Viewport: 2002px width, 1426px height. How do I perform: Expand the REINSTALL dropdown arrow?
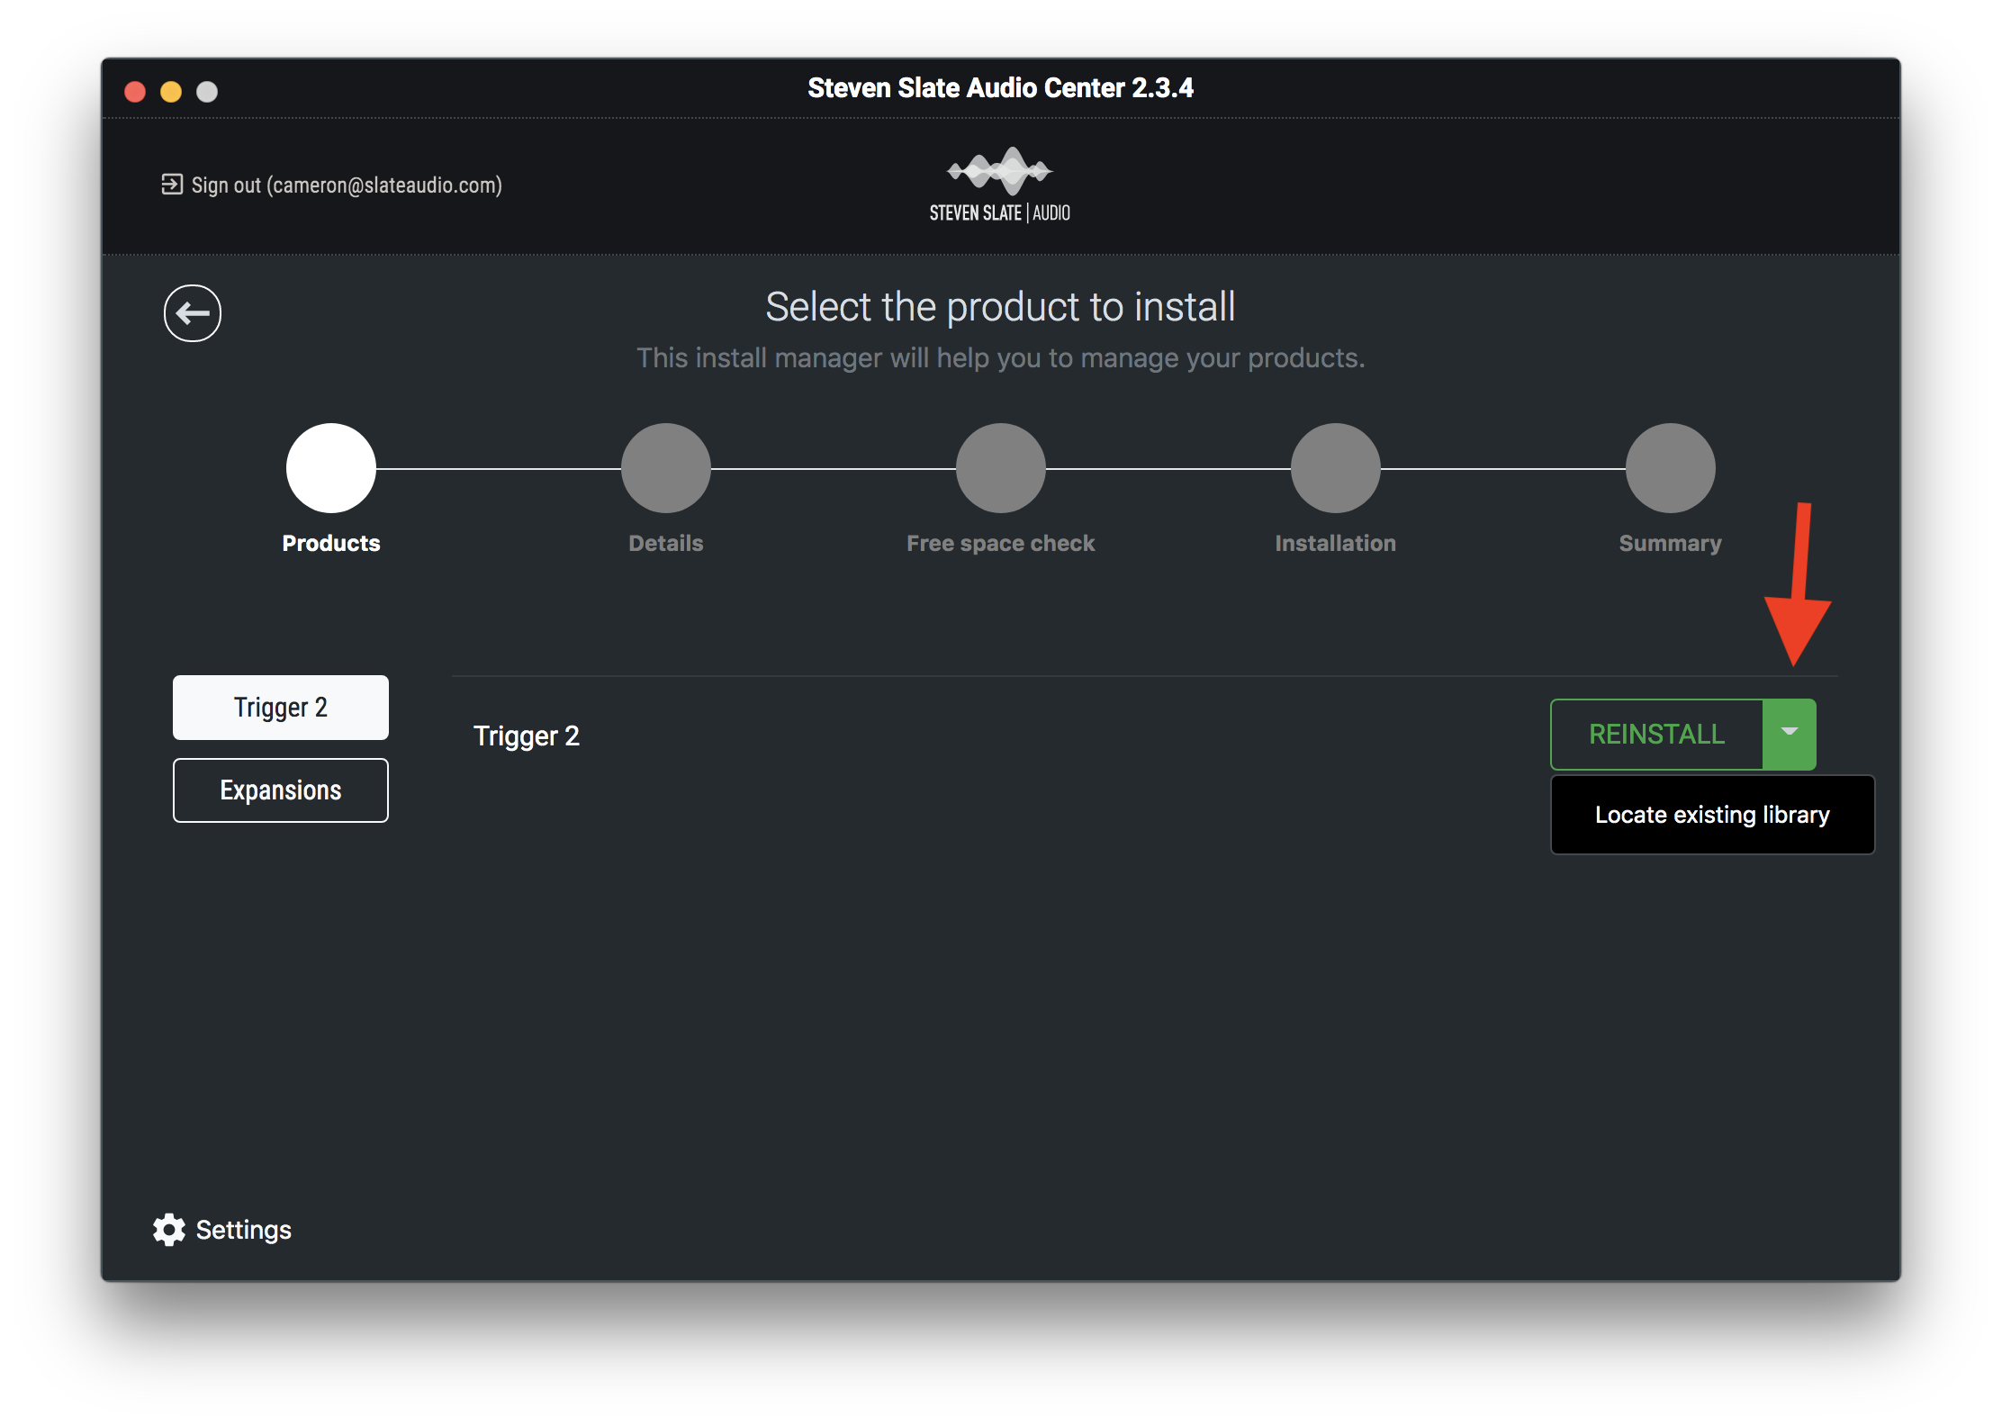(1790, 734)
